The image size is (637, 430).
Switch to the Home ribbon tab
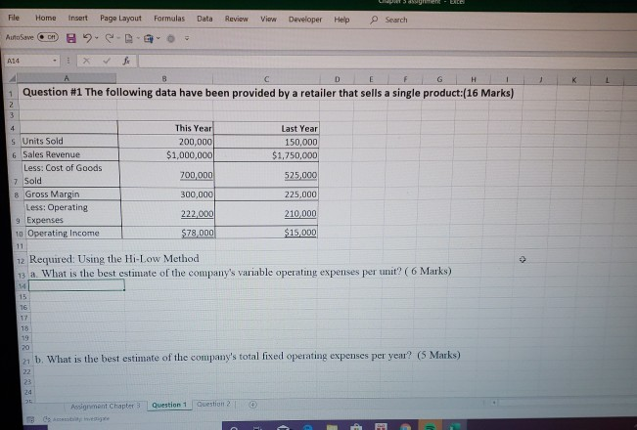[x=45, y=18]
